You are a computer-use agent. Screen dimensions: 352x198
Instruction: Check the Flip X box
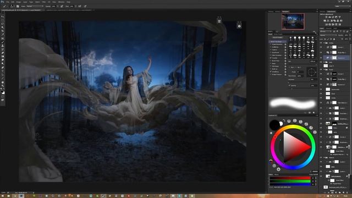tap(289, 67)
